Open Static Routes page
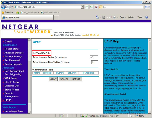The image size is (152, 118). tap(12, 90)
